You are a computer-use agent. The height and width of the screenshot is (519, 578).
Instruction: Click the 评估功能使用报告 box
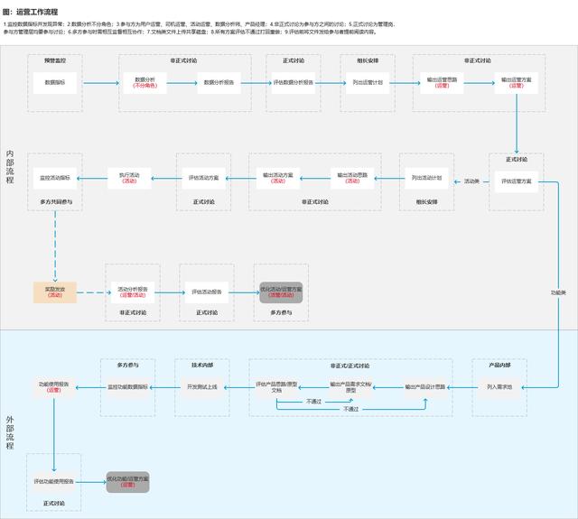click(54, 482)
